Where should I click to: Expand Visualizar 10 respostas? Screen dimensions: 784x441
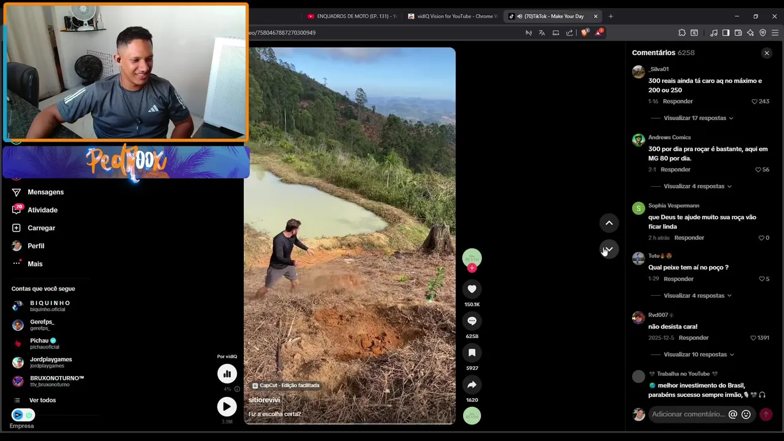(699, 355)
